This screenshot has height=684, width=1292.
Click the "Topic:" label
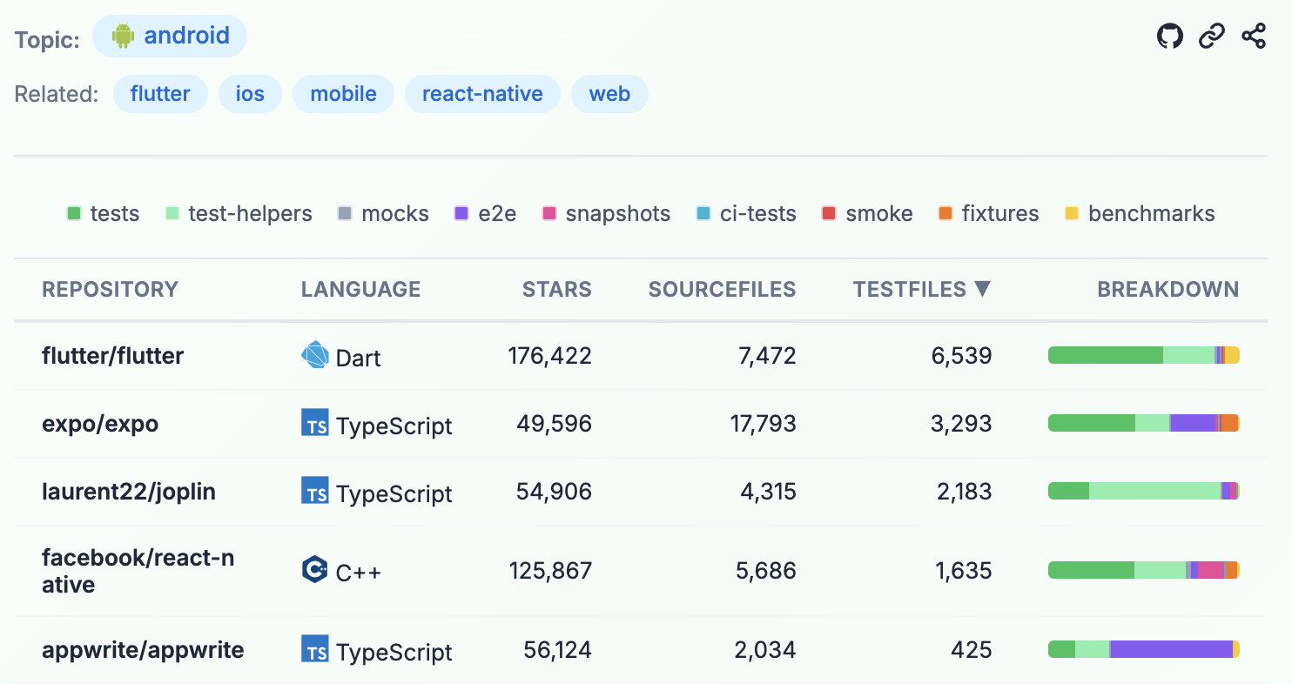pyautogui.click(x=48, y=40)
